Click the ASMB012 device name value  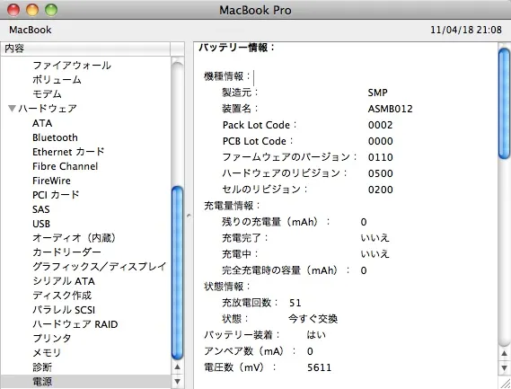coord(390,109)
